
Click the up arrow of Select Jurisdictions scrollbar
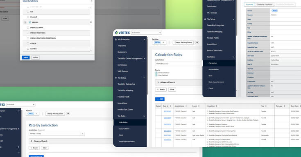[x=91, y=8]
